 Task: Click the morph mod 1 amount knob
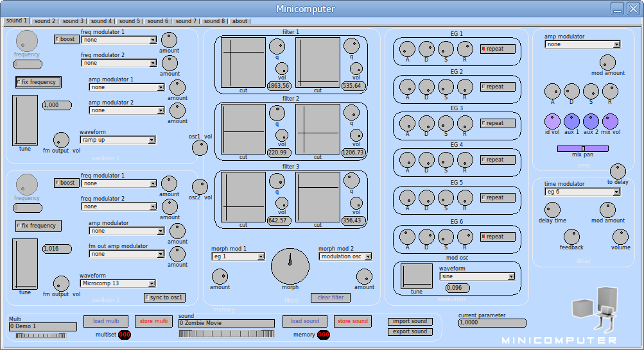(220, 277)
